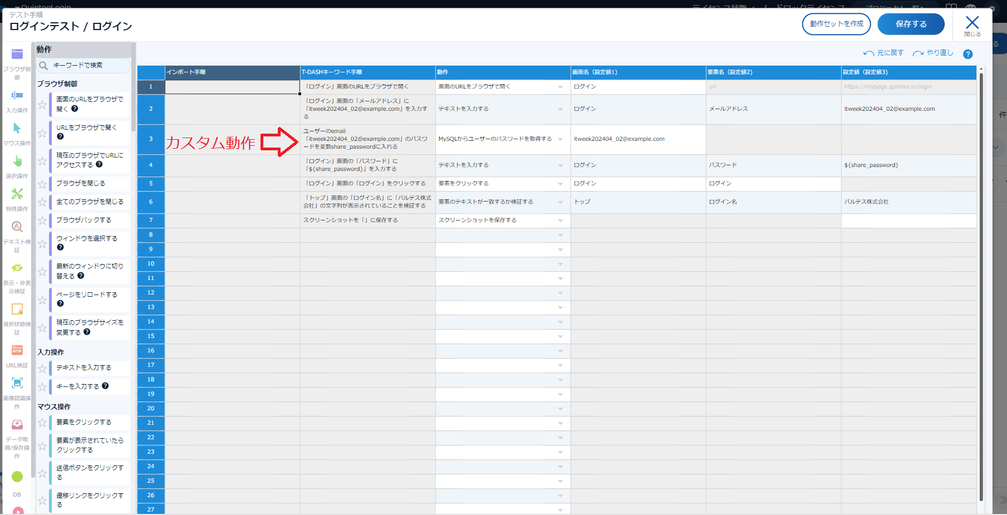This screenshot has width=1007, height=515.
Task: Select 全てのブラウザを閉じる action item
Action: tap(89, 202)
